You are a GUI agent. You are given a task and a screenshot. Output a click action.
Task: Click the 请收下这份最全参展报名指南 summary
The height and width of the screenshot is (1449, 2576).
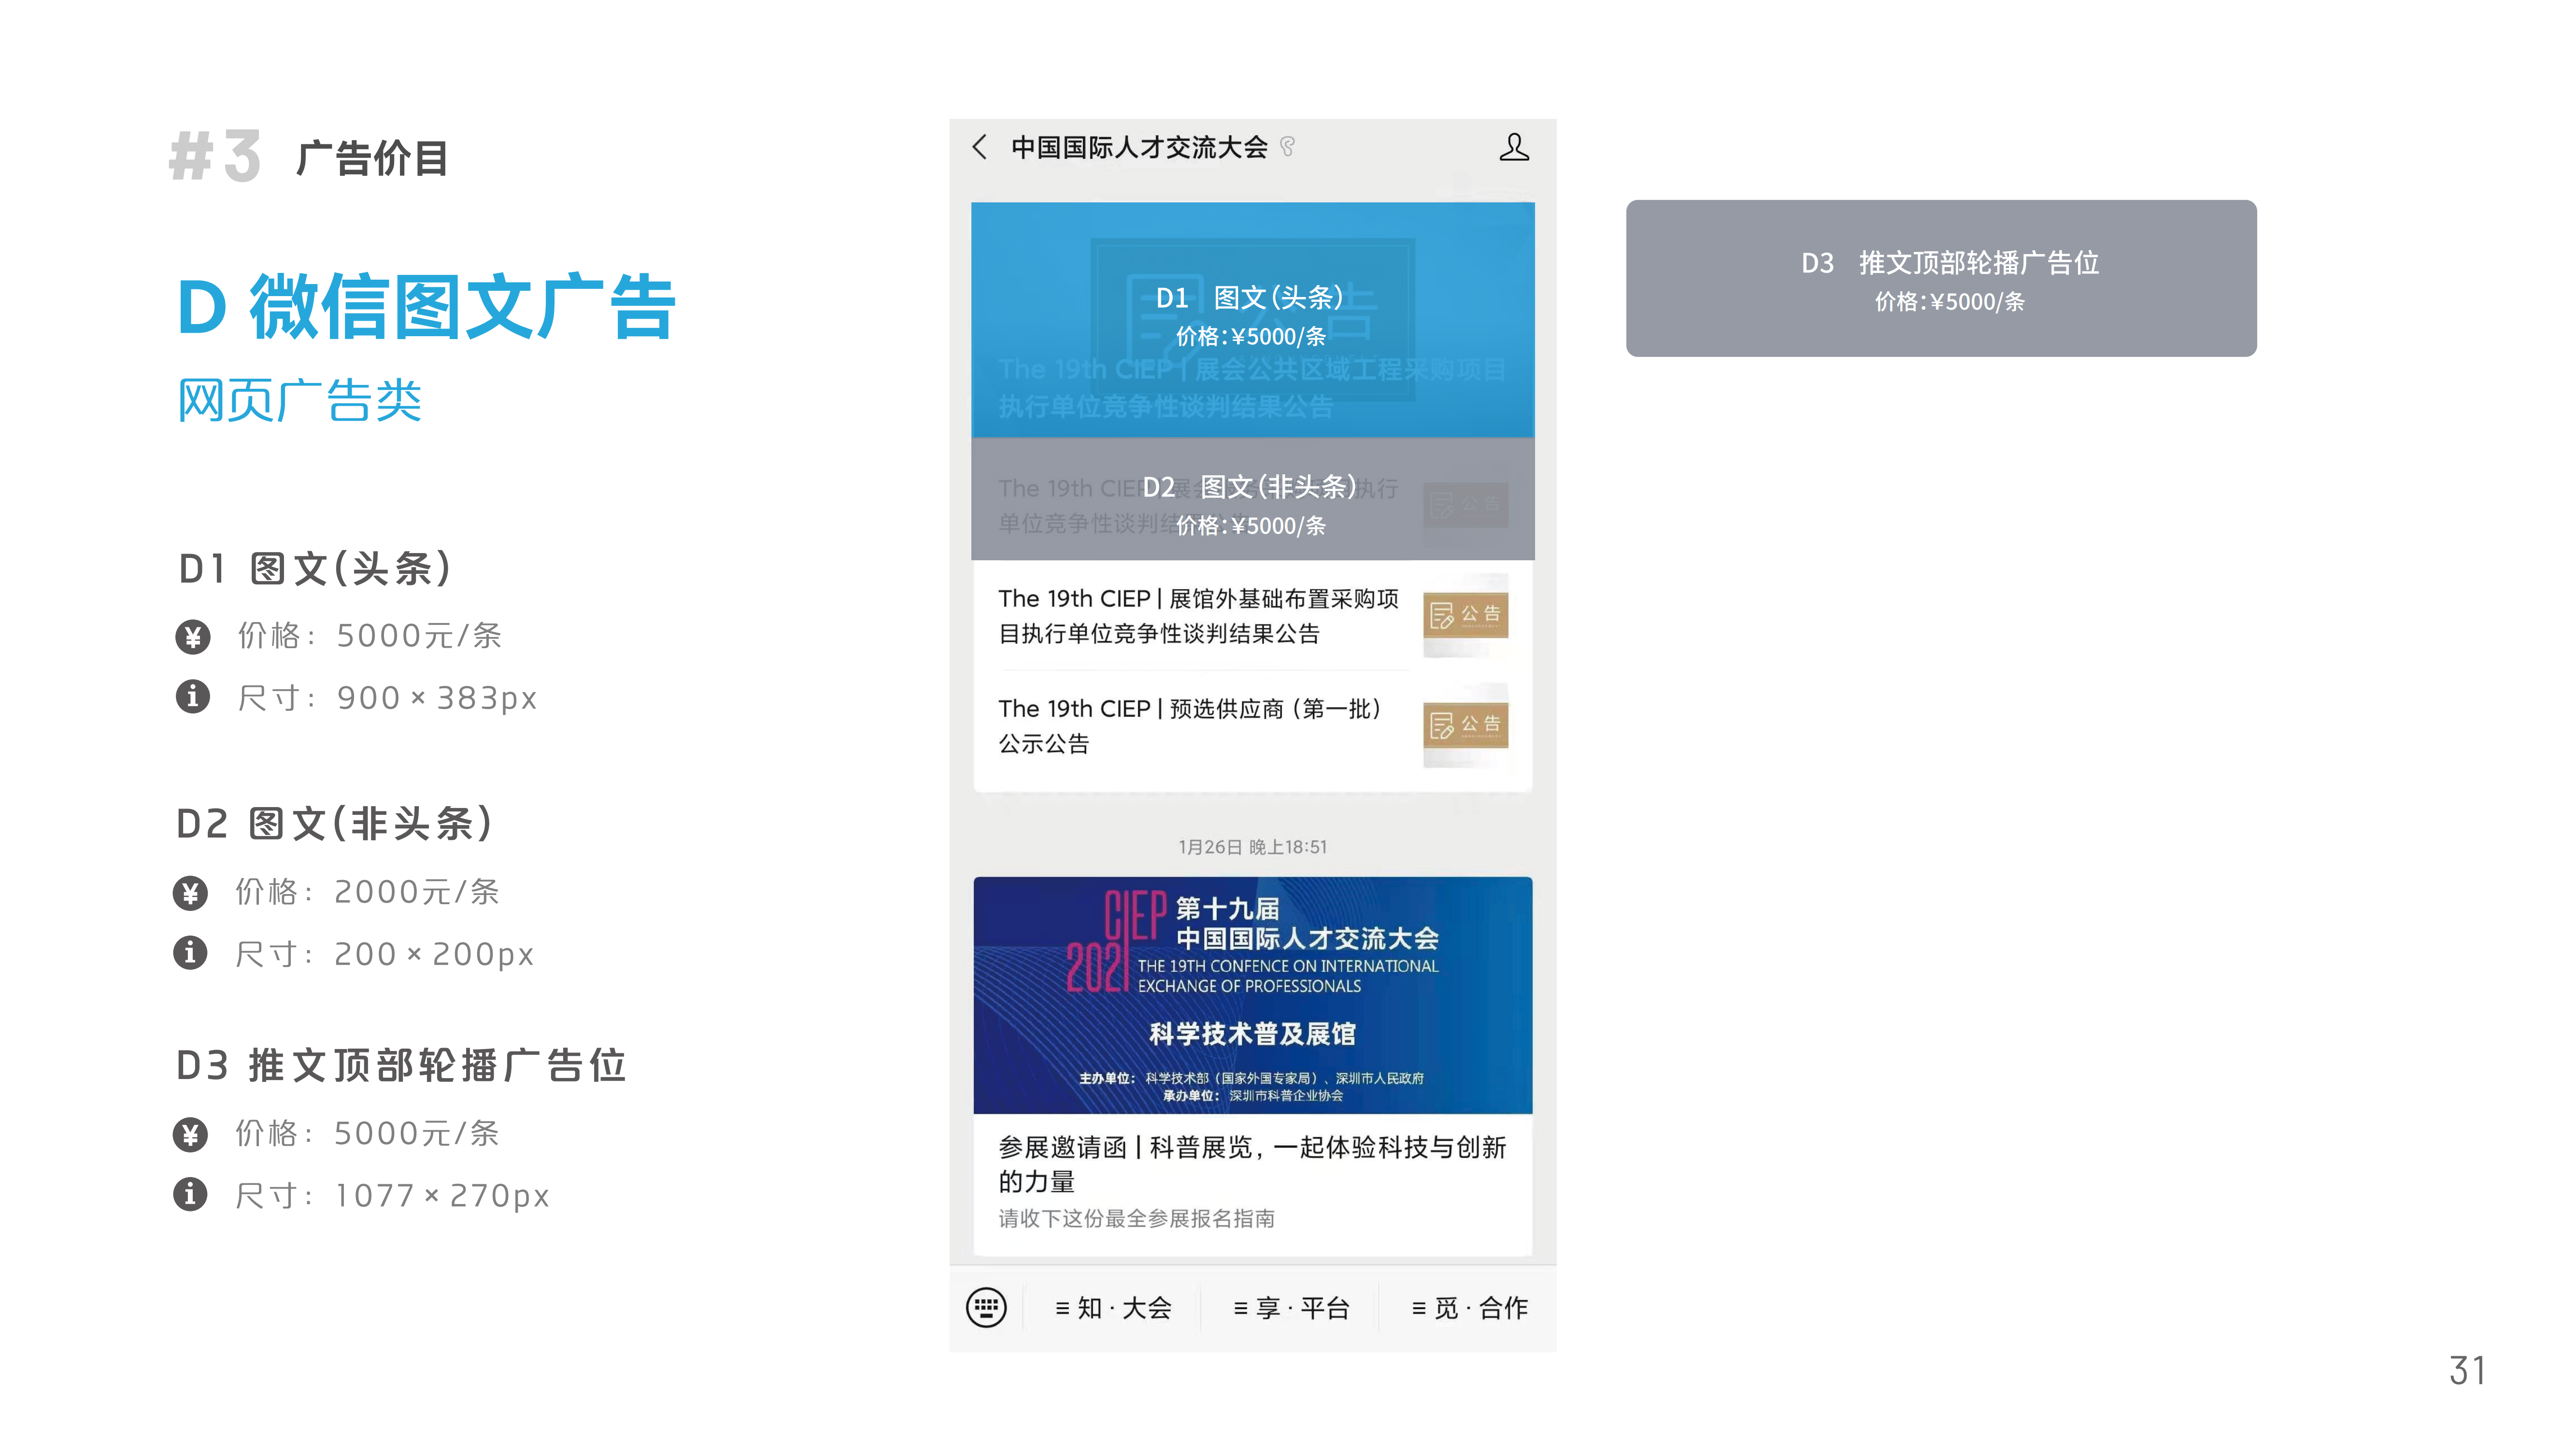click(x=1136, y=1218)
